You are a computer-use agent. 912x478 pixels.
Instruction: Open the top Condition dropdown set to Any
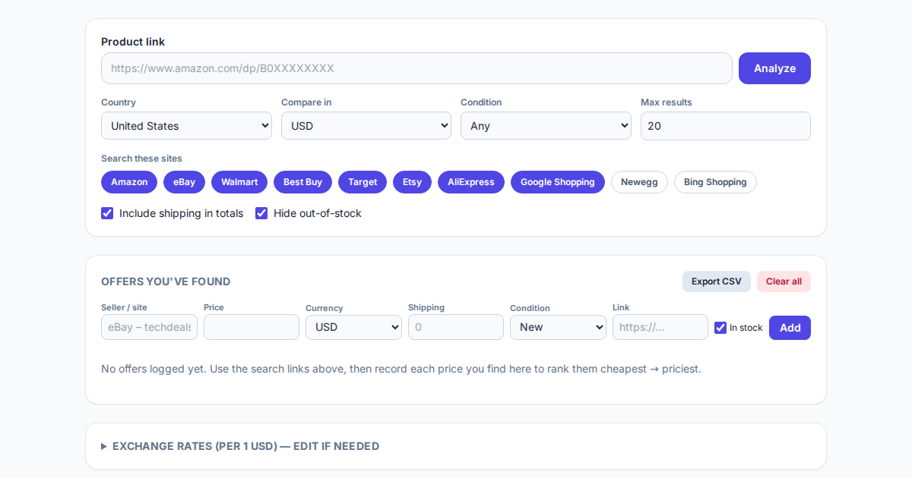tap(546, 126)
